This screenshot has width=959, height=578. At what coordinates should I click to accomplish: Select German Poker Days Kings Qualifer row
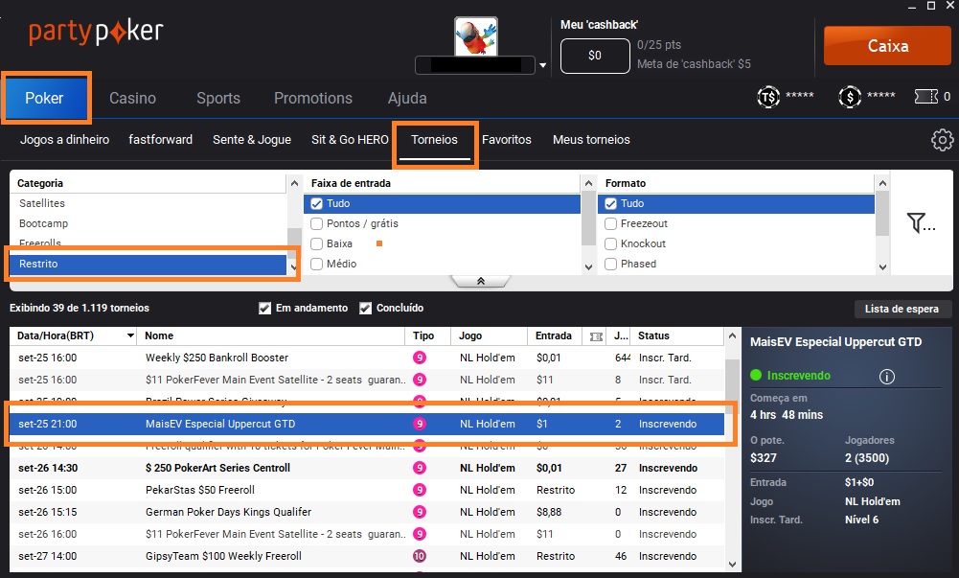(367, 512)
